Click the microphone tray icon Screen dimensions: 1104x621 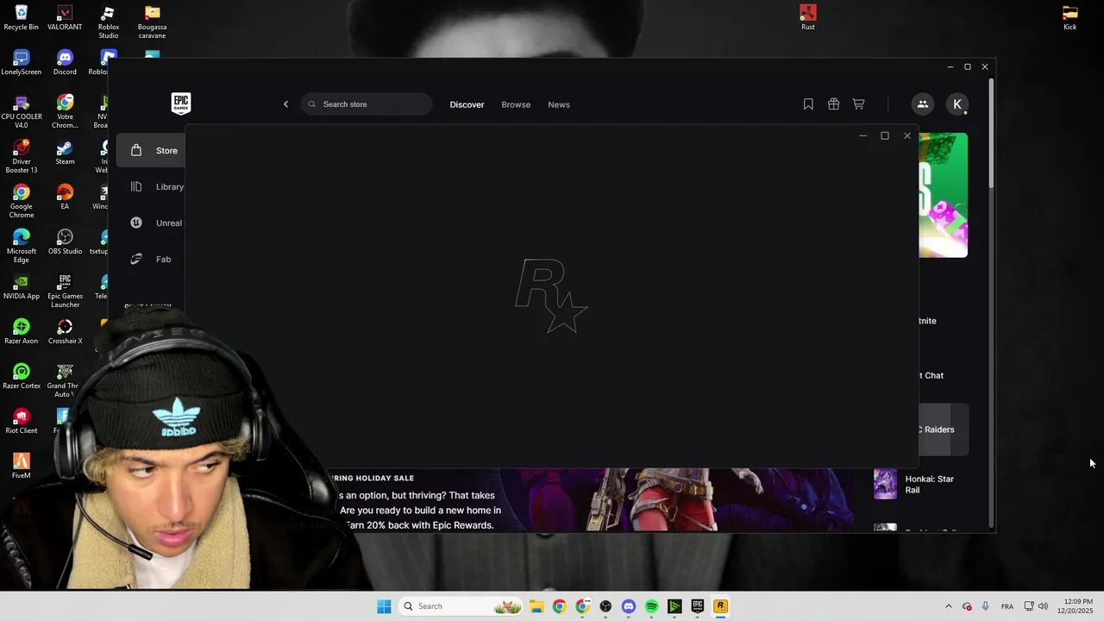pyautogui.click(x=985, y=606)
